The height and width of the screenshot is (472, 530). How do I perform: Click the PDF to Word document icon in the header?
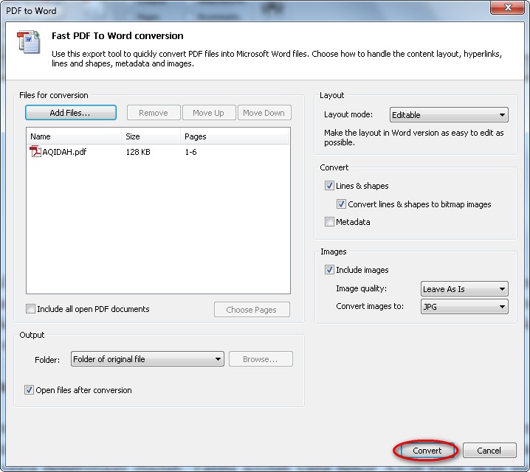point(29,42)
